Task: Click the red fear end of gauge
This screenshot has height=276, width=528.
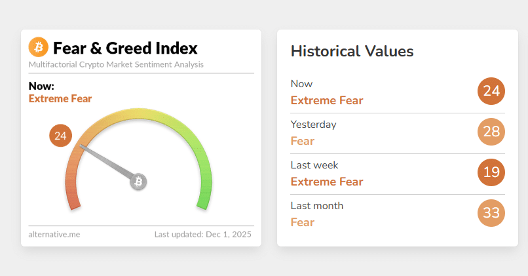Action: pos(72,193)
